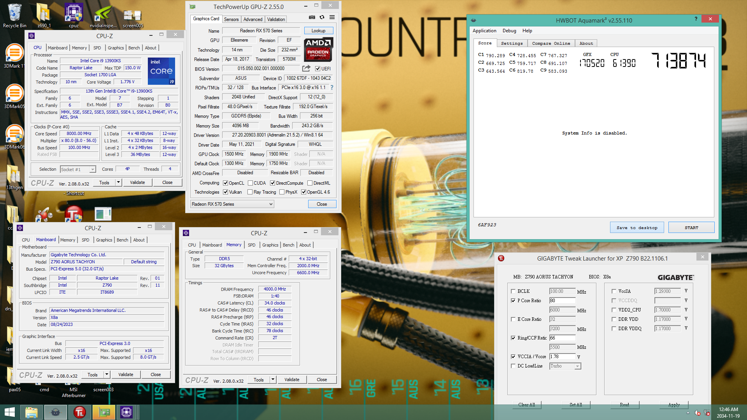Click the GPU-Z BIOS export share icon
Screen dimensions: 747x420
click(x=307, y=68)
